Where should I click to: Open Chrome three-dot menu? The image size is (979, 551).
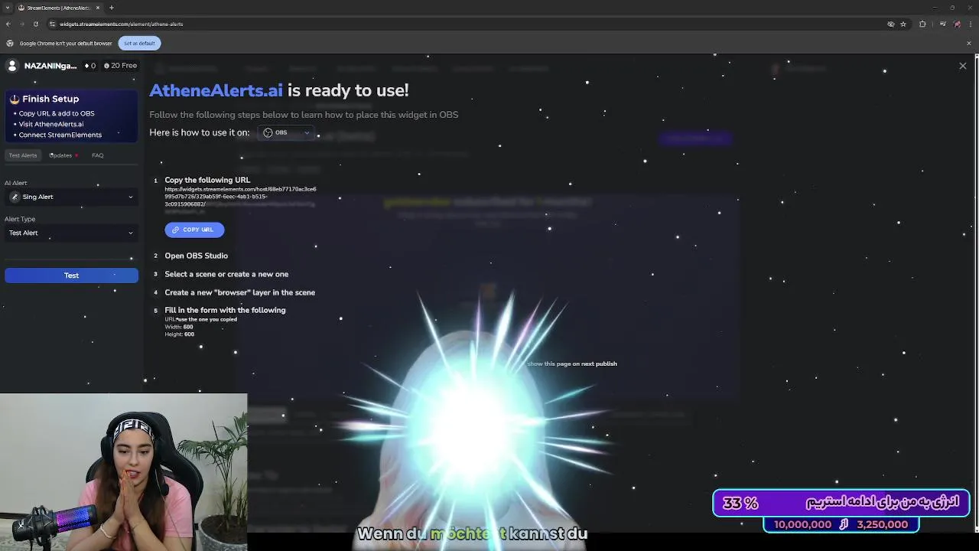pos(970,24)
